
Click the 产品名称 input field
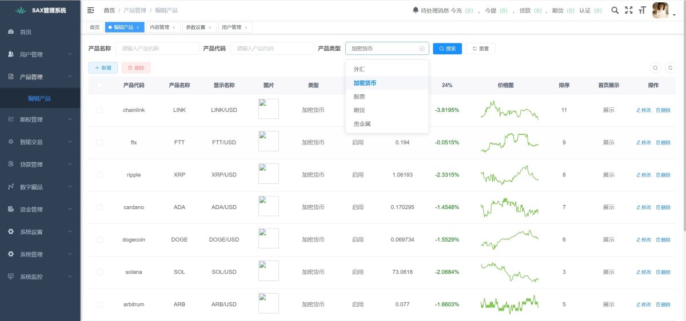157,49
